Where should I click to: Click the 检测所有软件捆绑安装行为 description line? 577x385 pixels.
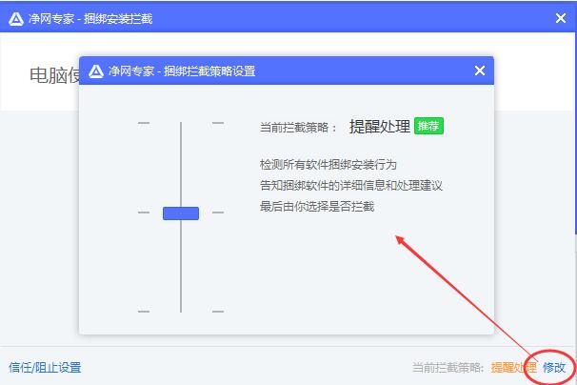pyautogui.click(x=328, y=164)
